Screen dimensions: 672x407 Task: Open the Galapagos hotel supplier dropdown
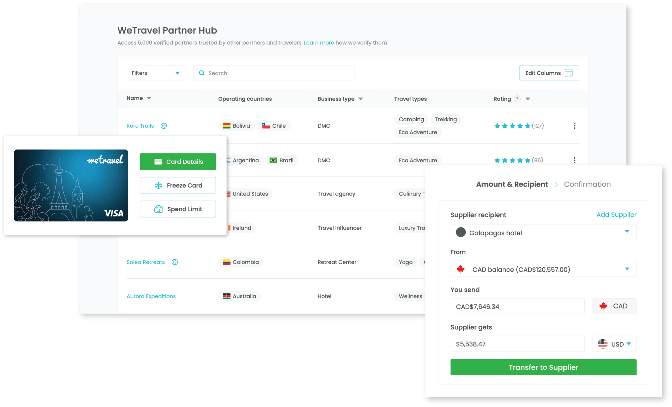pos(543,232)
